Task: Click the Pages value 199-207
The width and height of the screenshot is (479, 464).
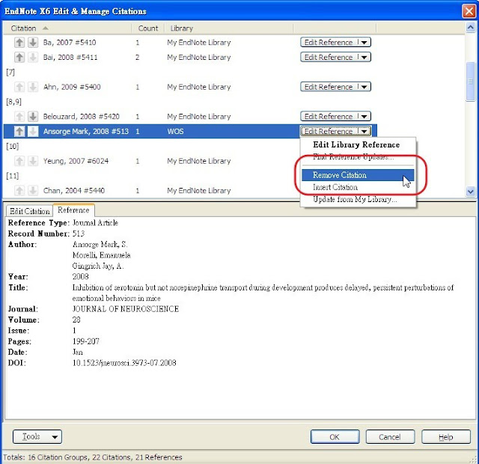Action: 86,341
